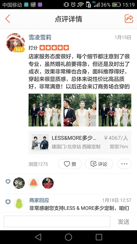Viewport: 137px width, 244px height.
Task: Tap the green pear merchant avatar
Action: pos(19,203)
